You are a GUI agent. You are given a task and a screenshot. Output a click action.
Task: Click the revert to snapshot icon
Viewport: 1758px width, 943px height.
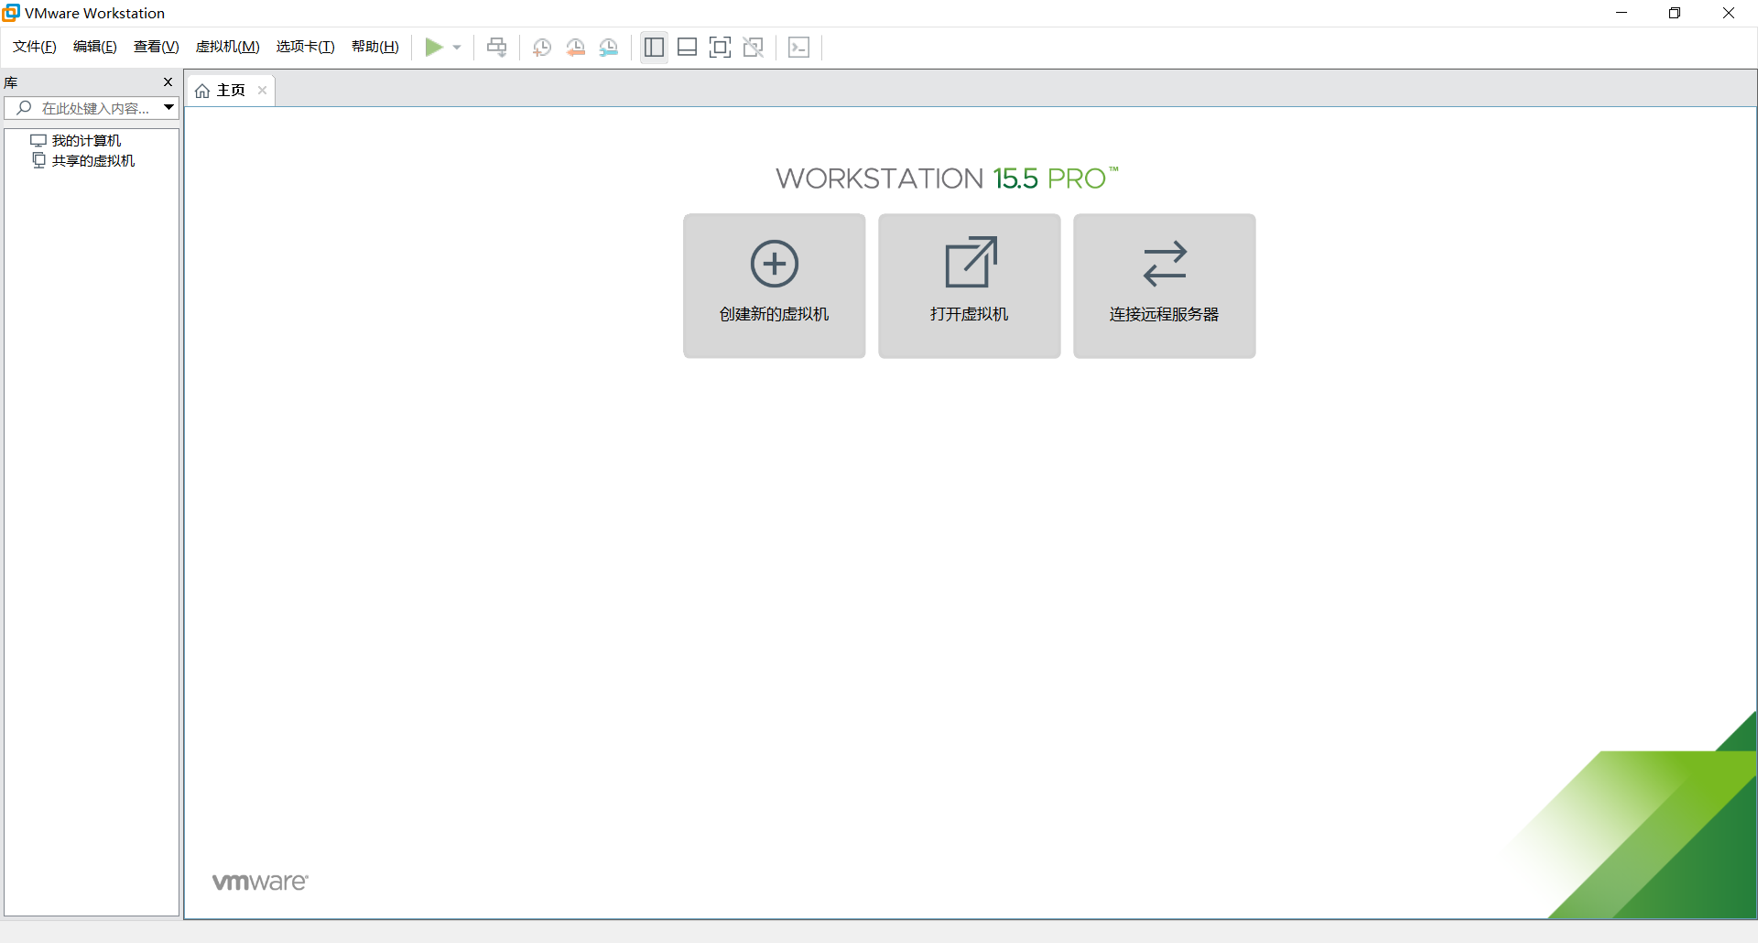(575, 48)
